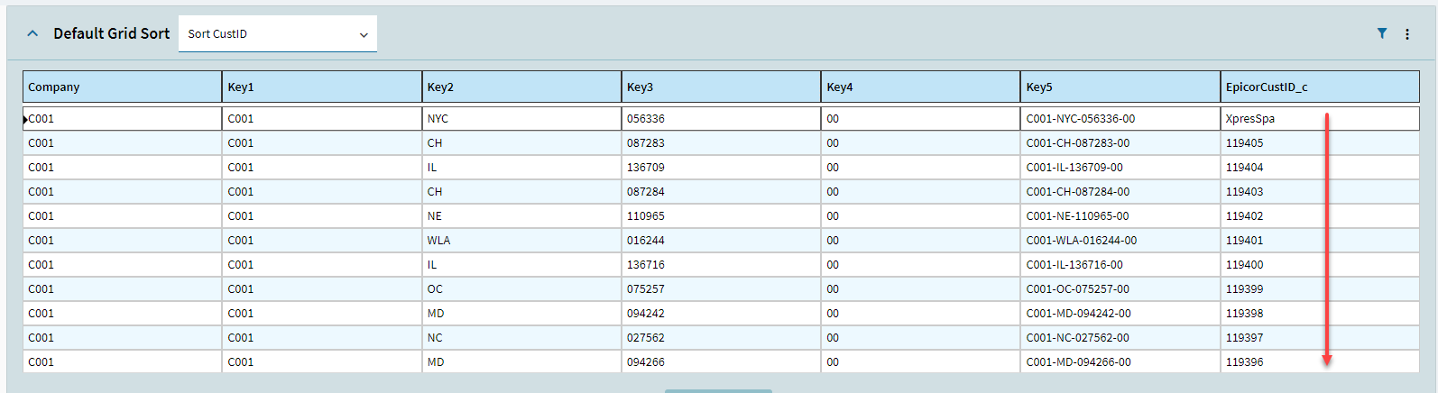This screenshot has height=393, width=1438.
Task: Select the 136716 Key3 cell
Action: [721, 265]
